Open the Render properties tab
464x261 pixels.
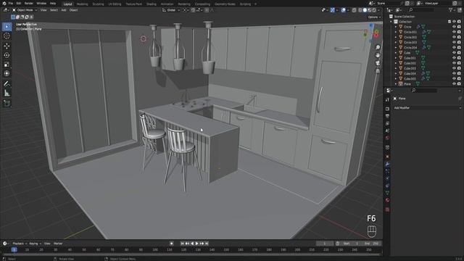pyautogui.click(x=387, y=109)
